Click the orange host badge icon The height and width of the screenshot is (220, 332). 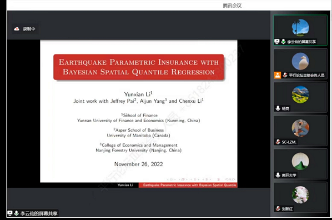pos(278,75)
